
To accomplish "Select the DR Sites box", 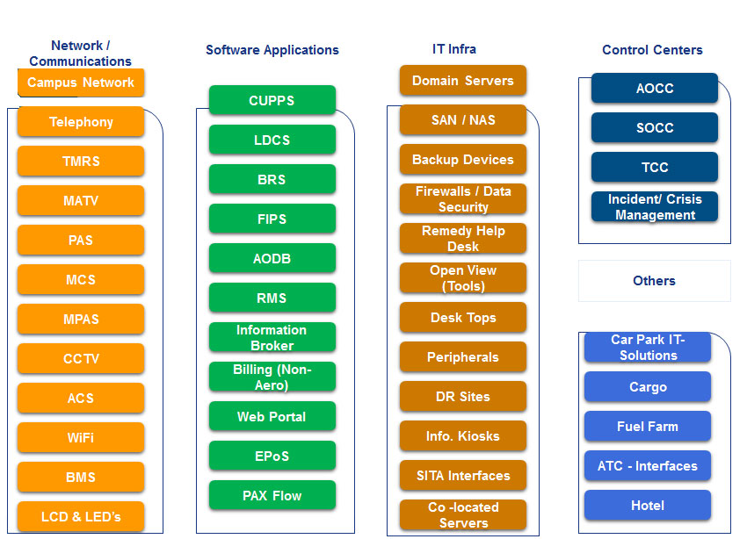I will [x=463, y=396].
